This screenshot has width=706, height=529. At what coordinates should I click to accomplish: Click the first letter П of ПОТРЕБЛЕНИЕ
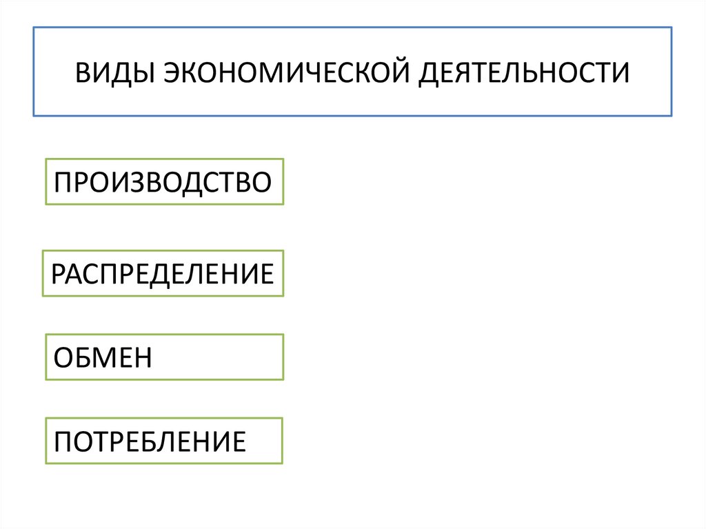(x=63, y=441)
